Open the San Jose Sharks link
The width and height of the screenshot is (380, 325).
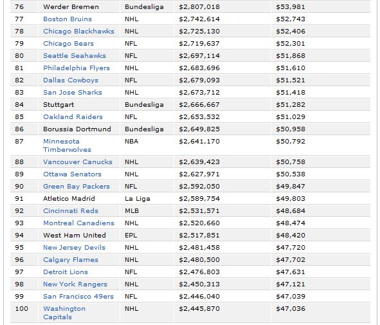[x=73, y=93]
